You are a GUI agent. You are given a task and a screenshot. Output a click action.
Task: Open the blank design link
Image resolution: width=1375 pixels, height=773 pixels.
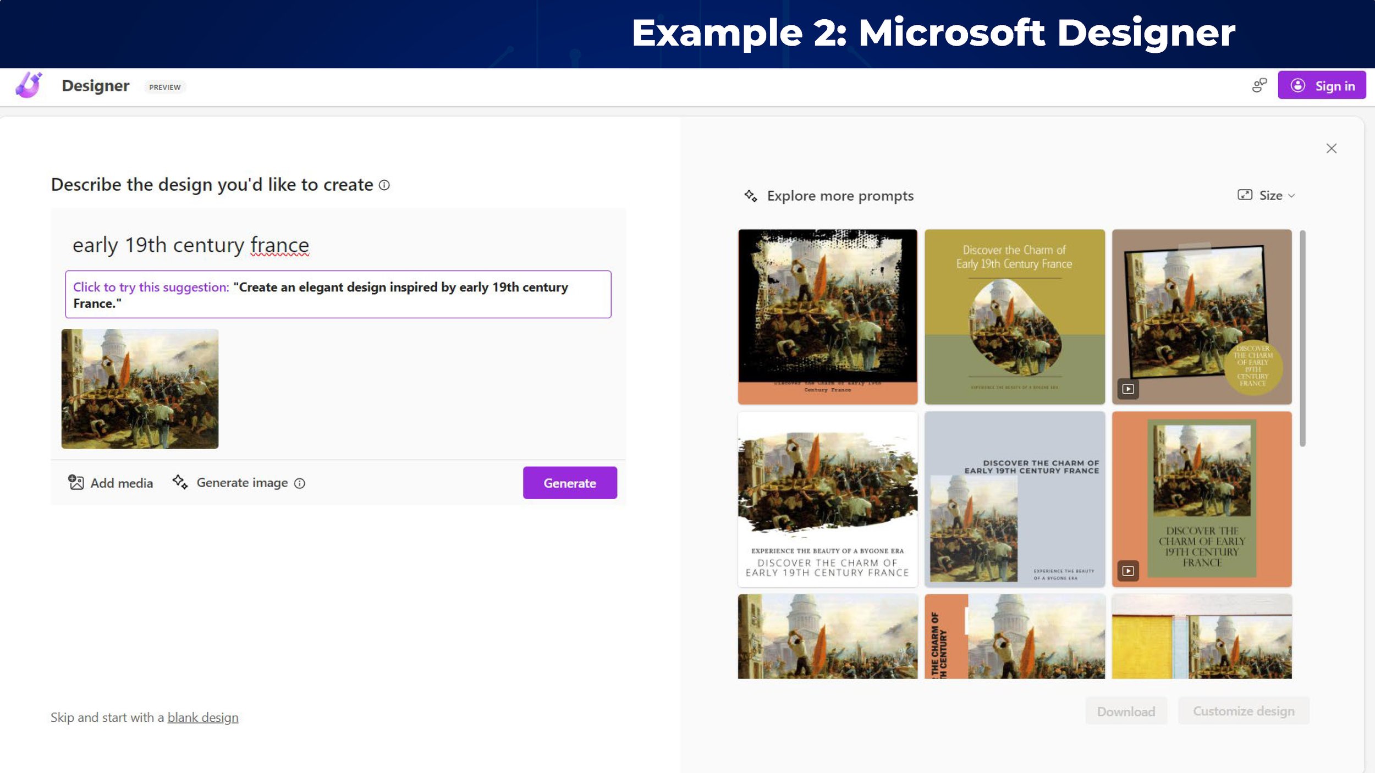[203, 717]
